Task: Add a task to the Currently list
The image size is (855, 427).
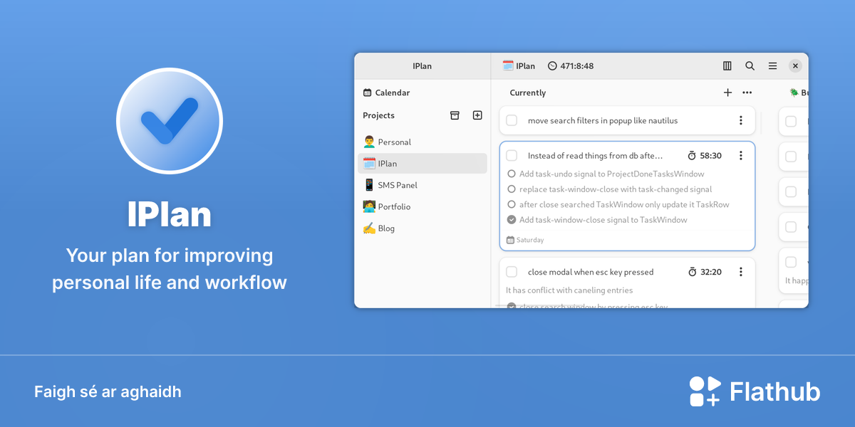Action: click(x=727, y=93)
